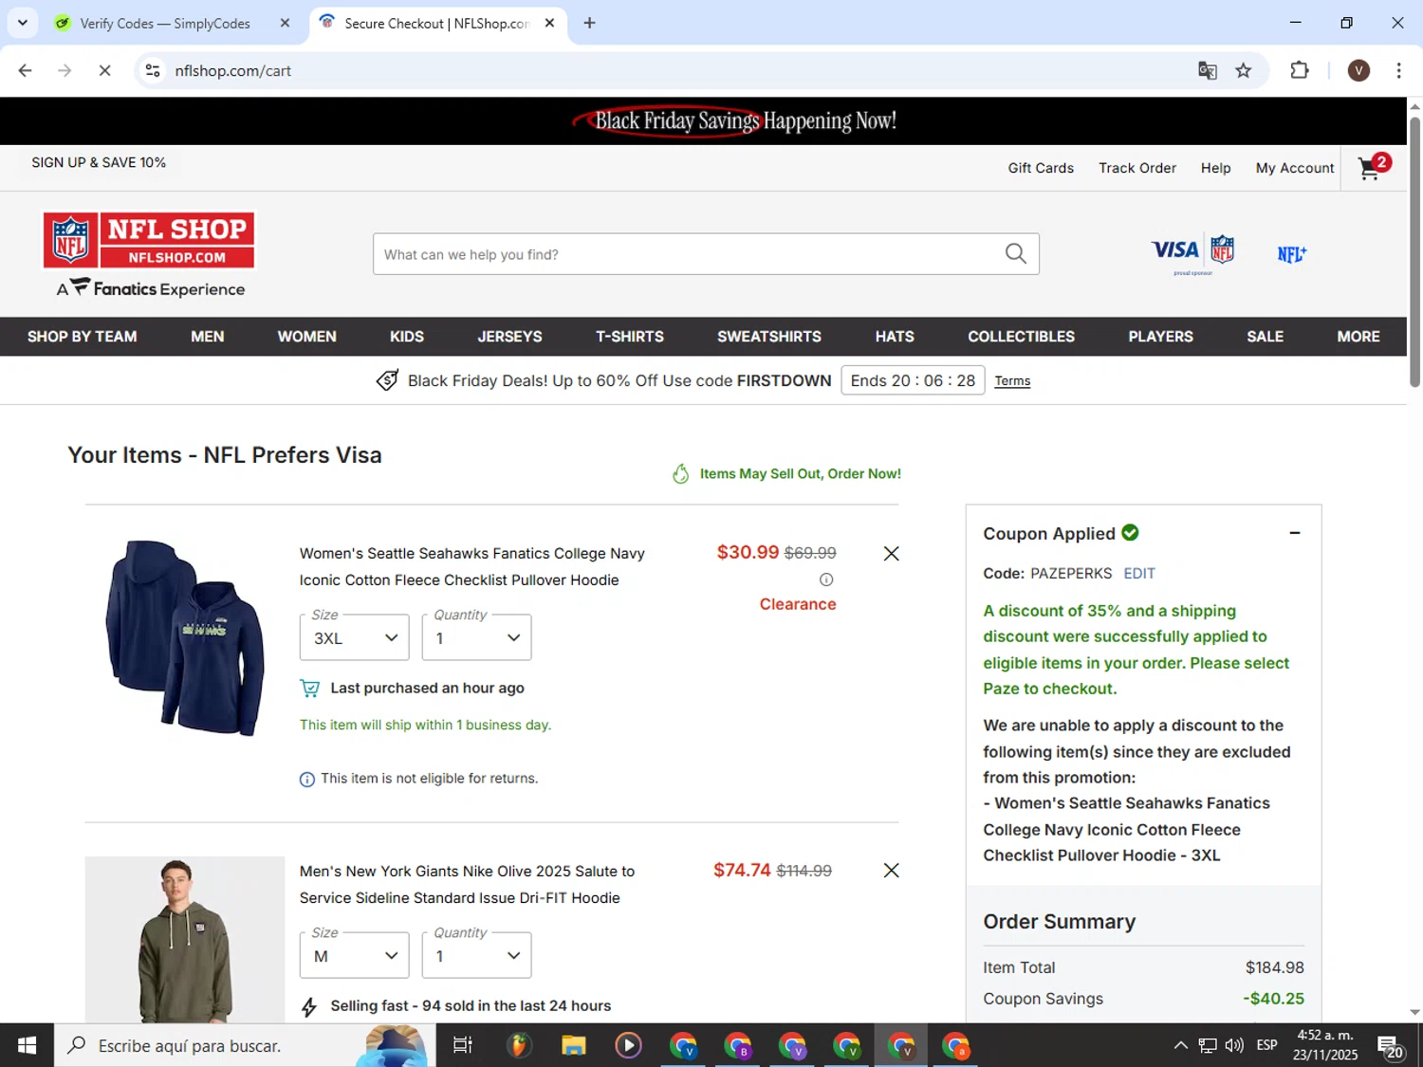Viewport: 1423px width, 1067px height.
Task: Open the NFL+ logo link
Action: point(1291,254)
